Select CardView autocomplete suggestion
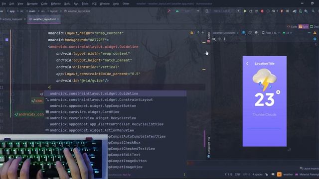 tap(115, 112)
